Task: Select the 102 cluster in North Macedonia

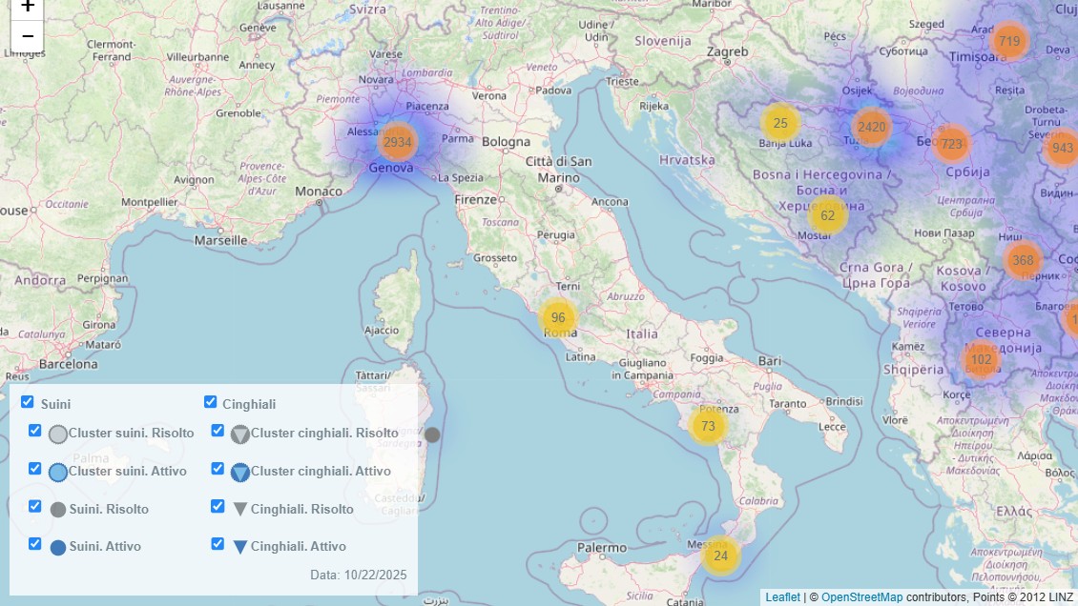Action: [981, 359]
